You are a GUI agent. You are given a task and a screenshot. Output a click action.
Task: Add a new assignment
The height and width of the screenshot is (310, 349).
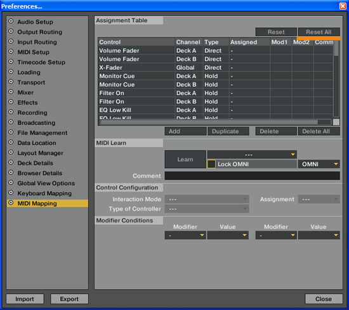[185, 131]
